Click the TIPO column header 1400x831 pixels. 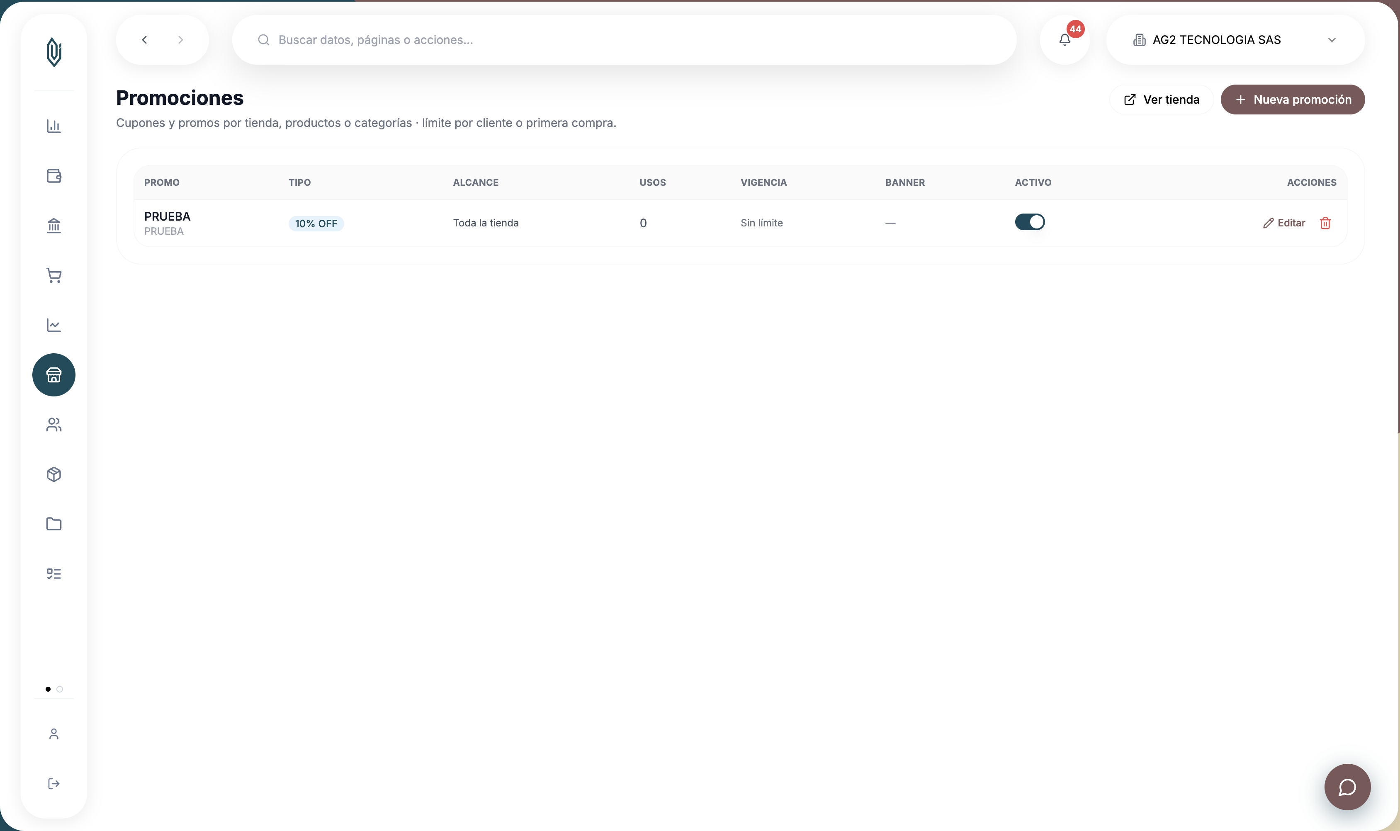click(x=299, y=182)
